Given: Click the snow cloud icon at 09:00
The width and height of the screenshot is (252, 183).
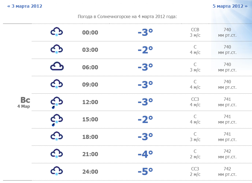Looking at the screenshot, I should [x=57, y=84].
